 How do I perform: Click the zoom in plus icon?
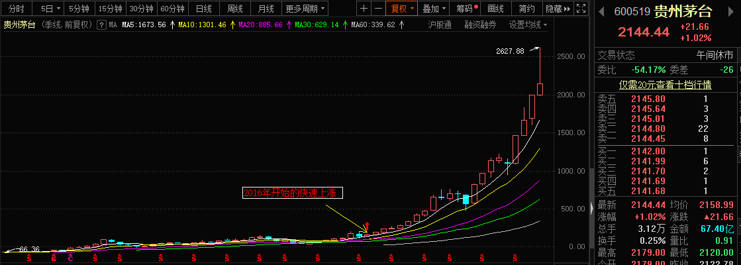coord(364,9)
